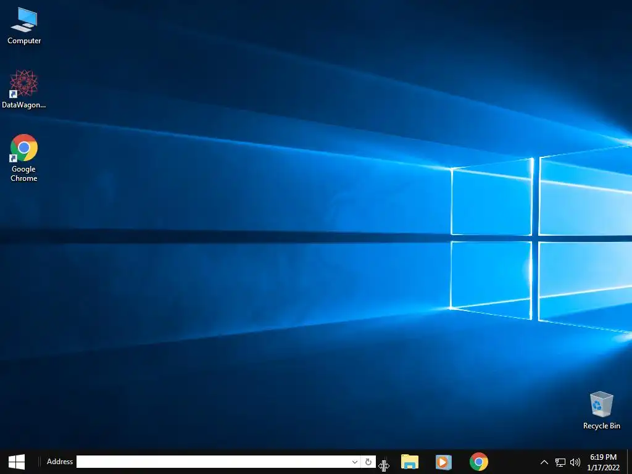Select the Google Chrome desktop shortcut
632x474 pixels.
point(24,158)
